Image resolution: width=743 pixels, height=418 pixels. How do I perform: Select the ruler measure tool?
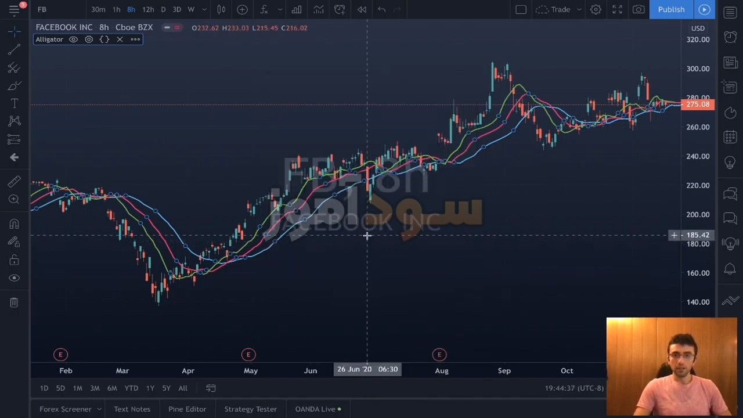(x=15, y=182)
